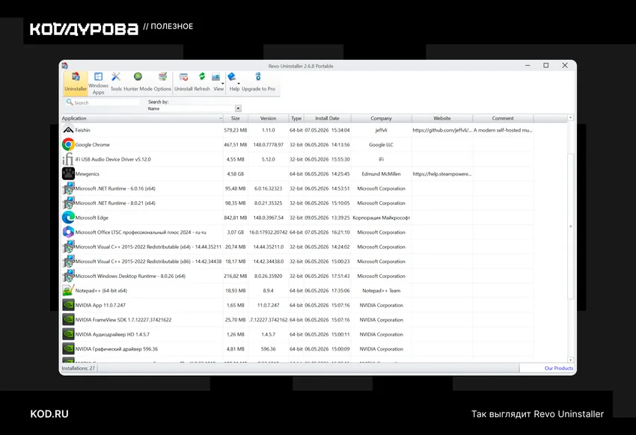Click the Mewgenics help.steampowered website cell
The image size is (636, 435).
pyautogui.click(x=442, y=173)
